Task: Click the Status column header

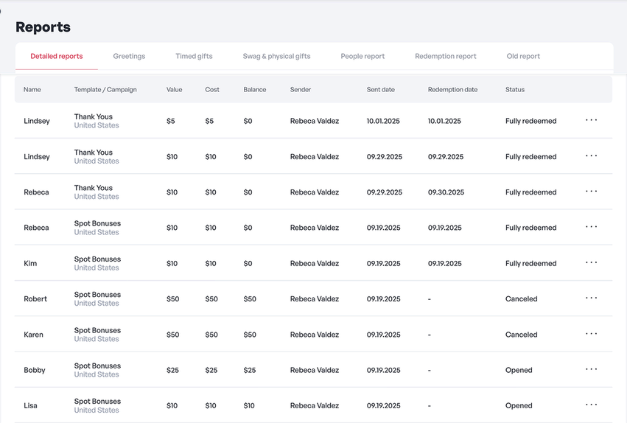Action: point(514,90)
